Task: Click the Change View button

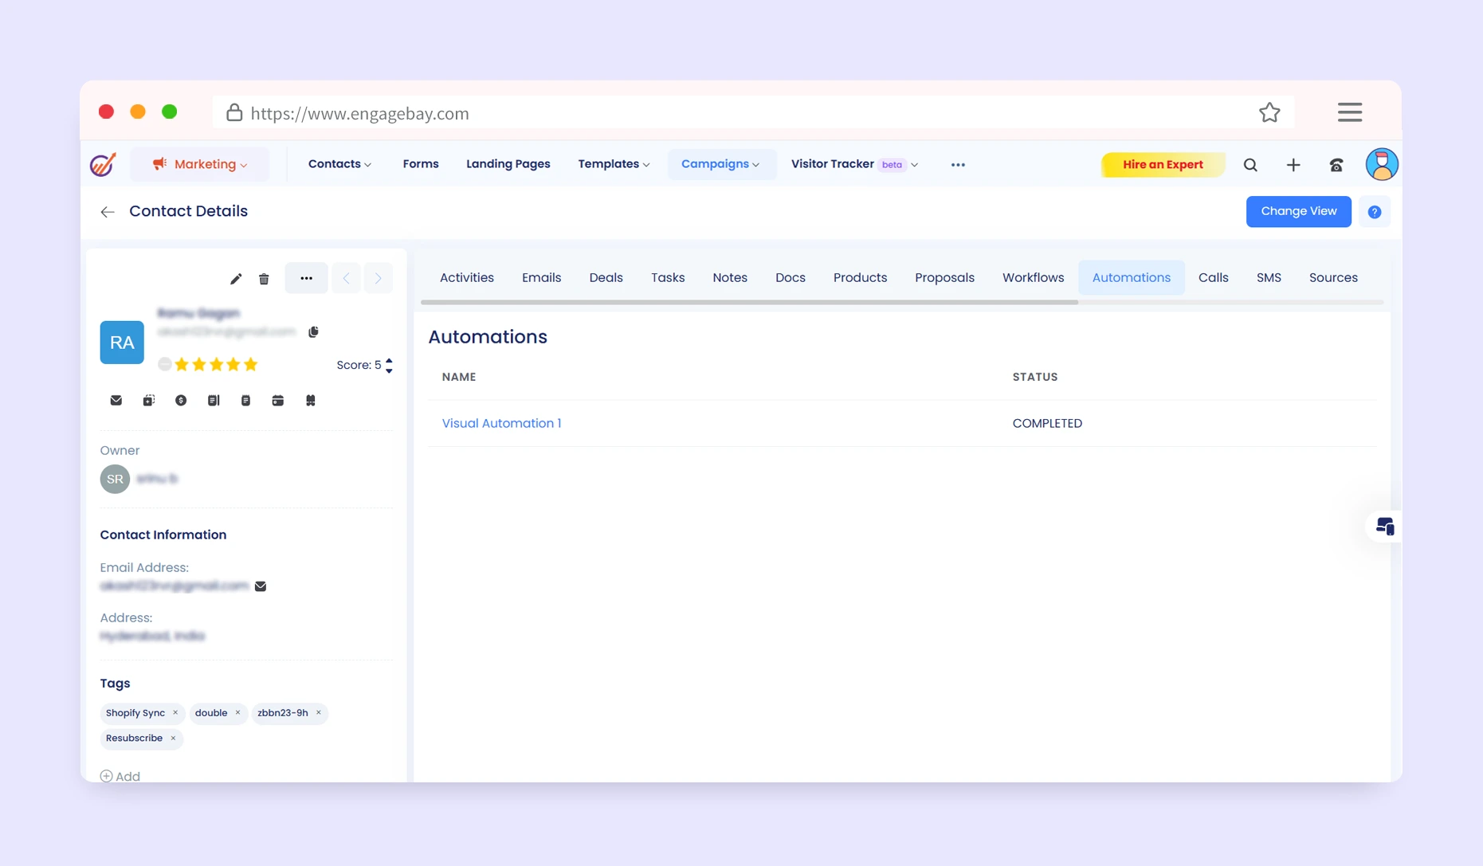Action: [1298, 211]
